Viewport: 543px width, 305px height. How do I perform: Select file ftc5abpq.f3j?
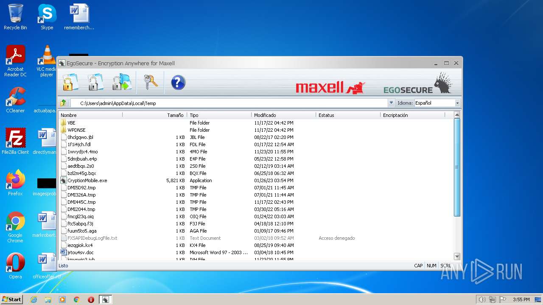click(80, 224)
